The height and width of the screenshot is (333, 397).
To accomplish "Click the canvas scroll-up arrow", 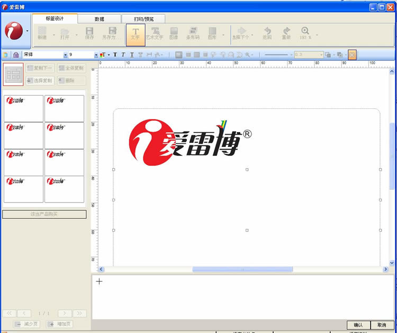I will tap(392, 71).
